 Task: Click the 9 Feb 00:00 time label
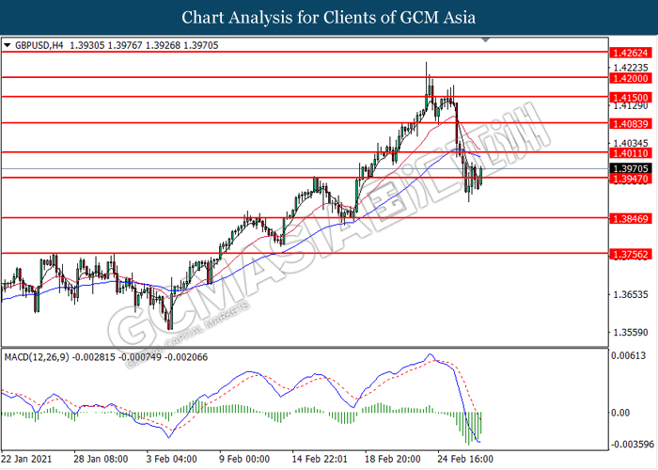tap(244, 459)
